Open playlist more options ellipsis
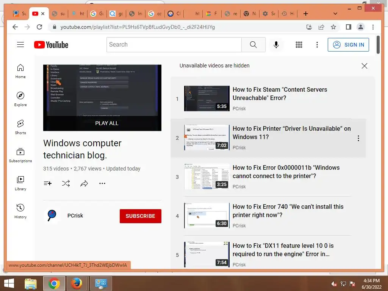The width and height of the screenshot is (388, 291). [102, 183]
